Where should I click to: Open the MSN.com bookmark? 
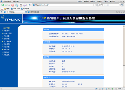[15, 9]
